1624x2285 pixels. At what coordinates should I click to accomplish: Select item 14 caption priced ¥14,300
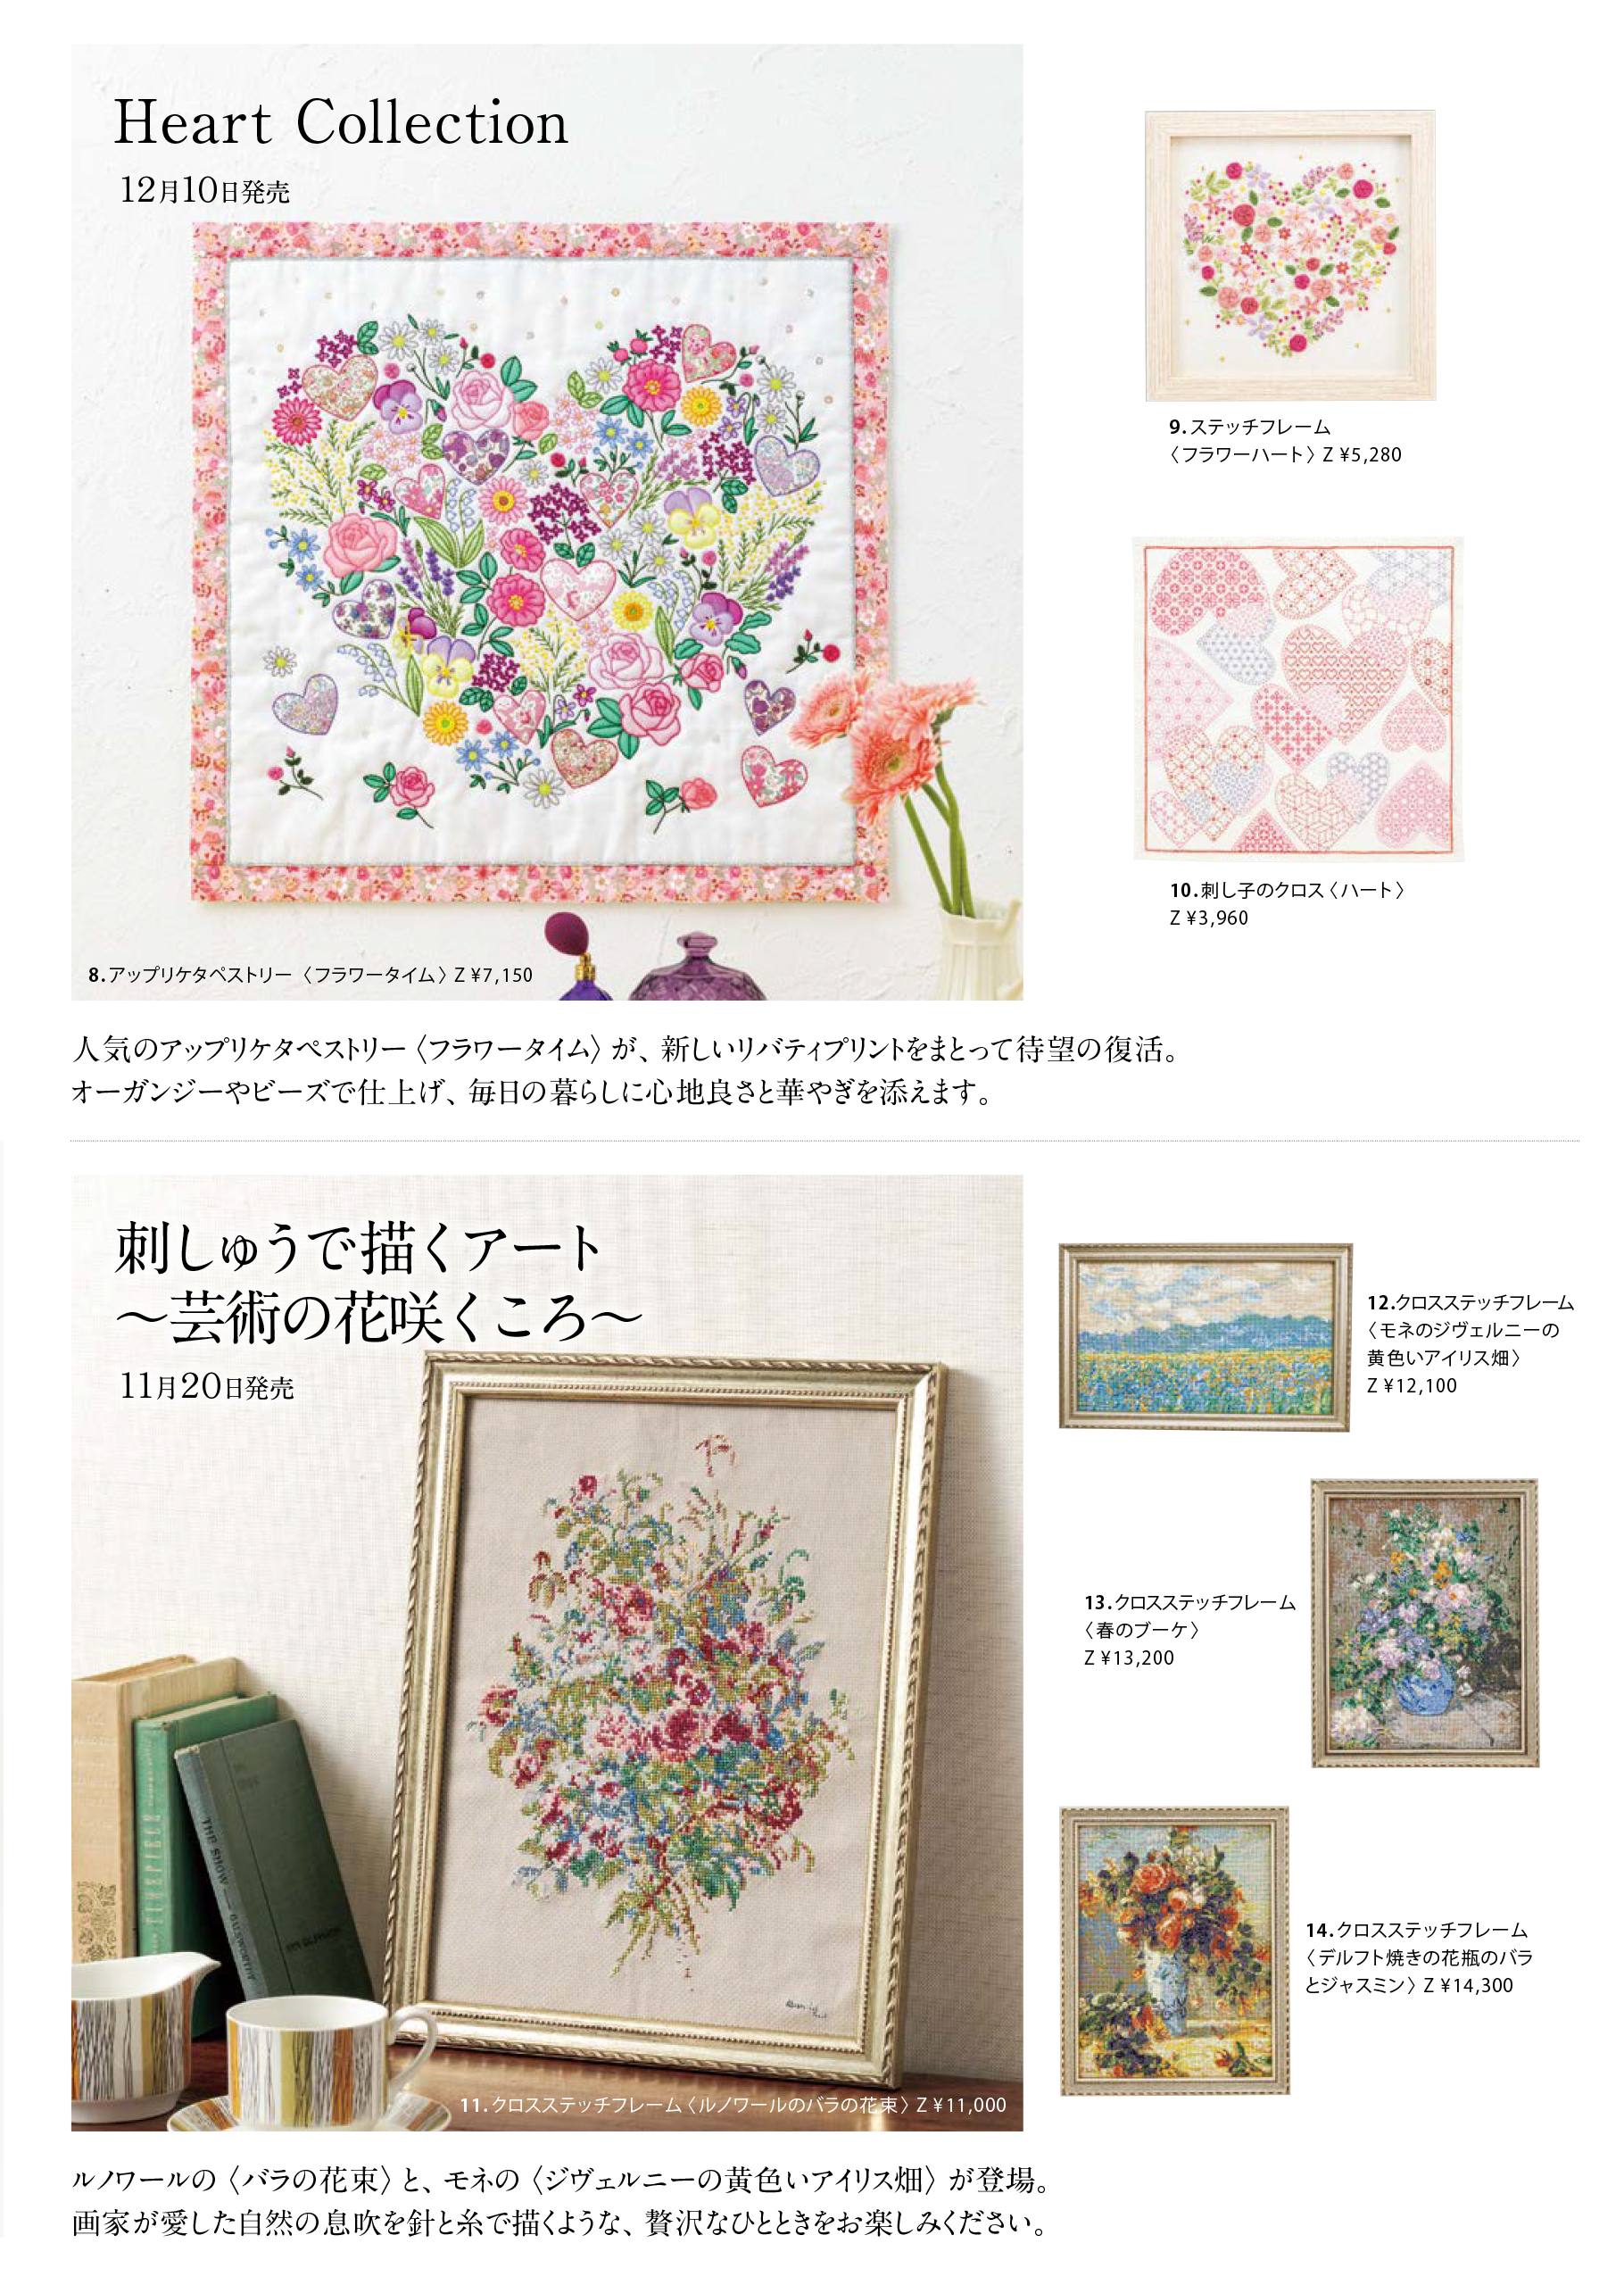[x=1419, y=1957]
